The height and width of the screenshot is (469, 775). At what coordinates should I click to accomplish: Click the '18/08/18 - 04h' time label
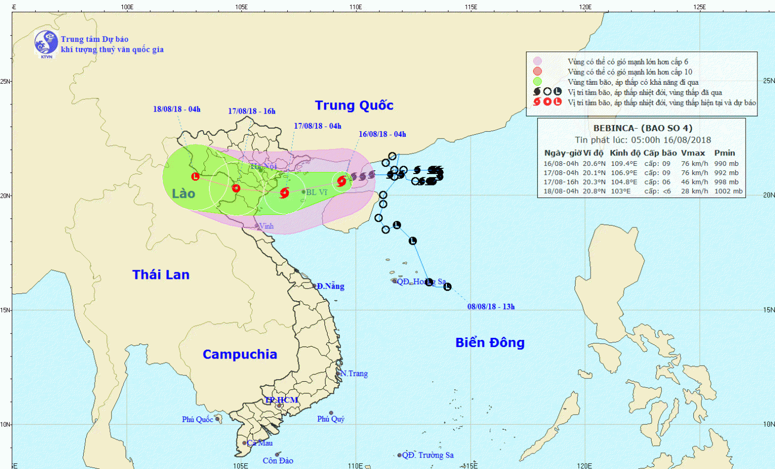tap(177, 109)
